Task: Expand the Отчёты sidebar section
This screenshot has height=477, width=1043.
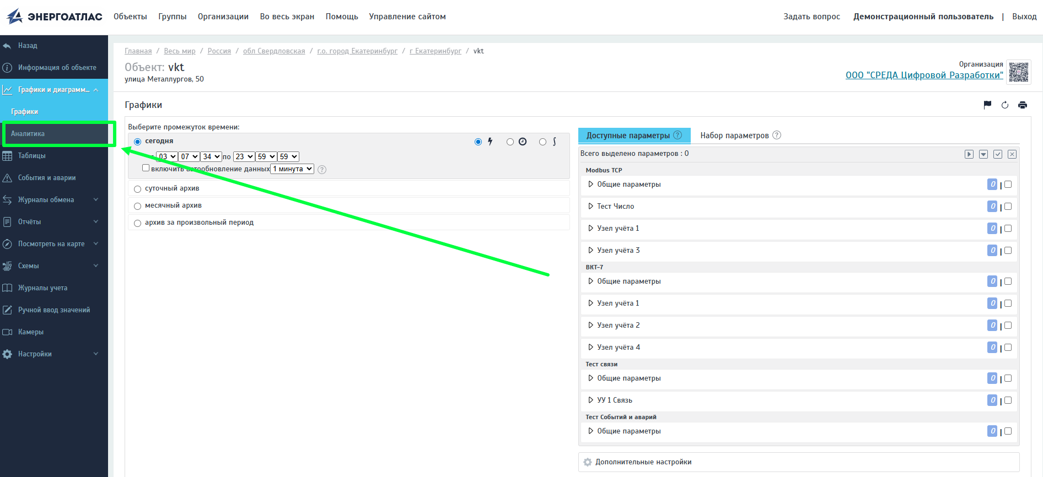Action: [54, 222]
